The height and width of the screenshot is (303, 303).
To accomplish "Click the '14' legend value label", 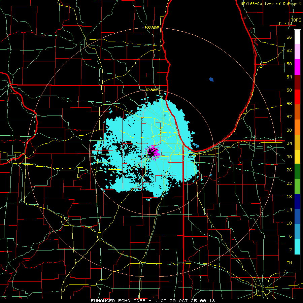I will tap(289, 210).
